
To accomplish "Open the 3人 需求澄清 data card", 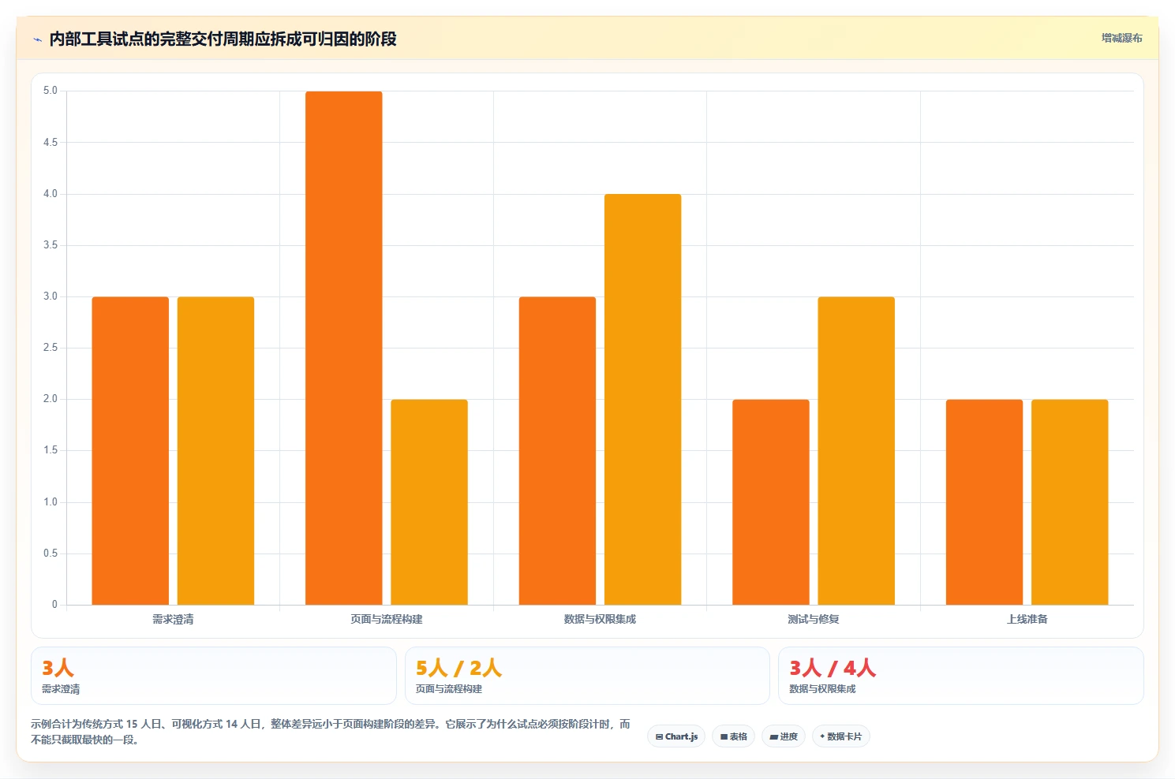I will (x=214, y=676).
